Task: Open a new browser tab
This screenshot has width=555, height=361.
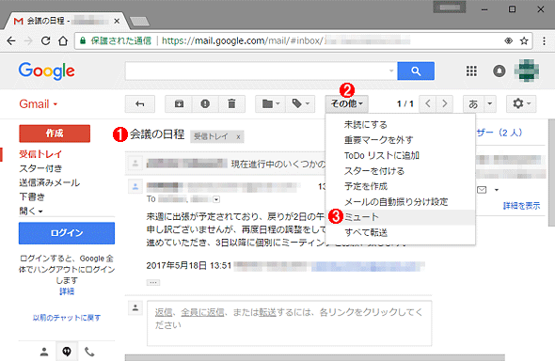Action: tap(139, 22)
